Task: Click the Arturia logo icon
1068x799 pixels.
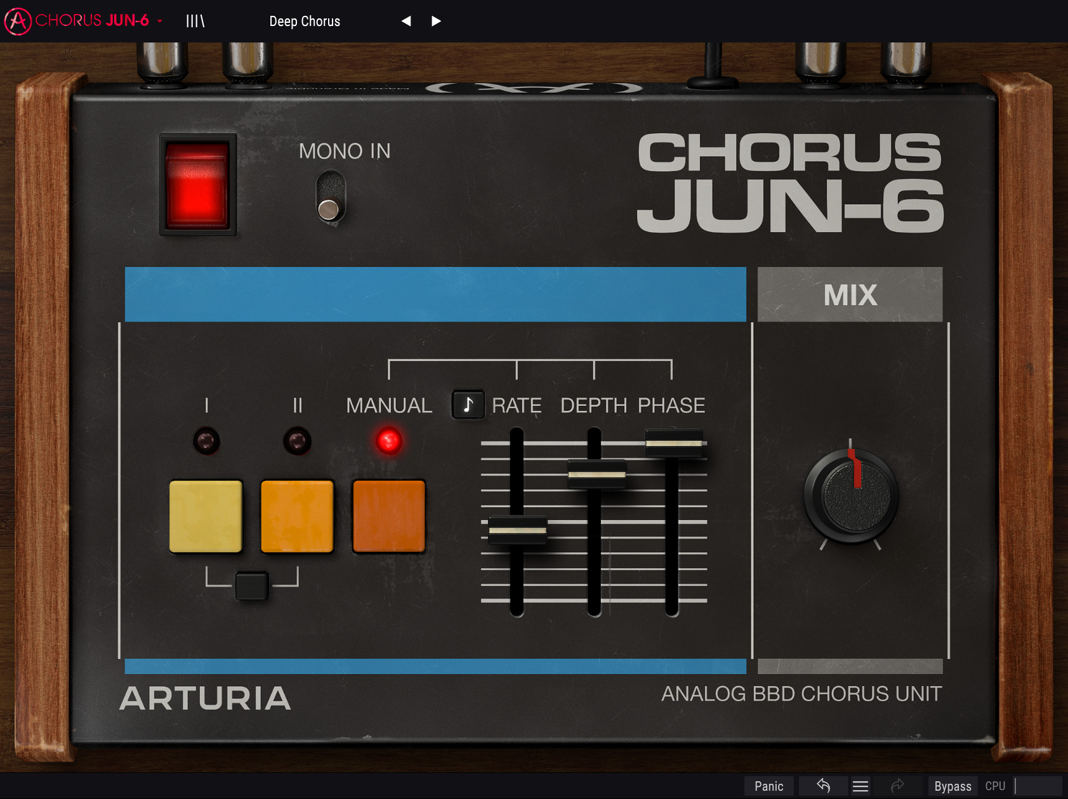Action: point(18,21)
